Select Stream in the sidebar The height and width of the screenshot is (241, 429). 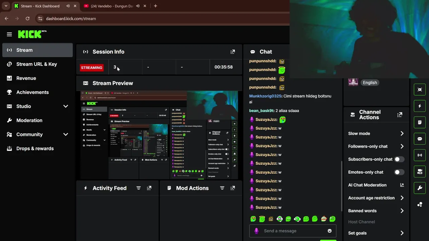[x=37, y=50]
